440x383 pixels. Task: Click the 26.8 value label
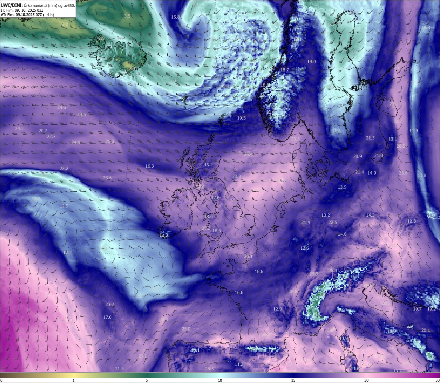coord(293,292)
